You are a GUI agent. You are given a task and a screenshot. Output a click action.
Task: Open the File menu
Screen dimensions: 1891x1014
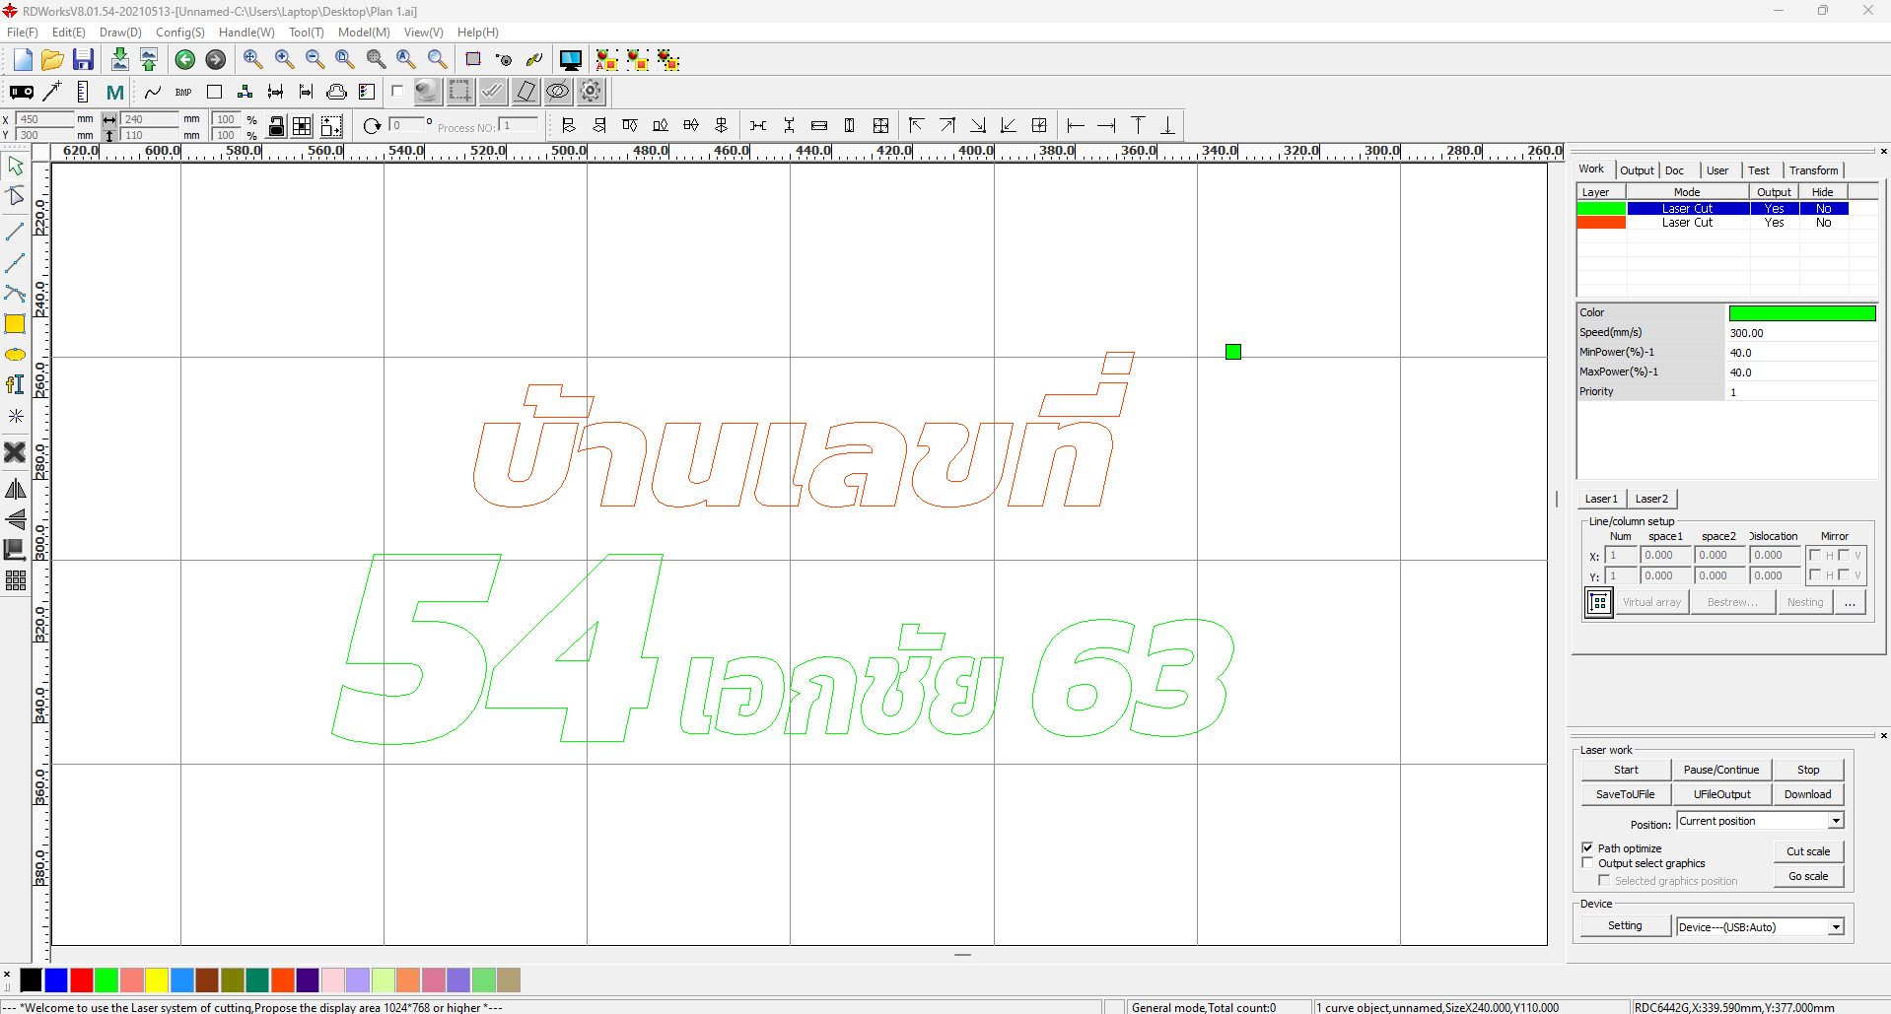[22, 33]
